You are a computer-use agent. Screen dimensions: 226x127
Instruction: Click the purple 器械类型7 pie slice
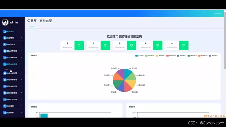pos(121,73)
